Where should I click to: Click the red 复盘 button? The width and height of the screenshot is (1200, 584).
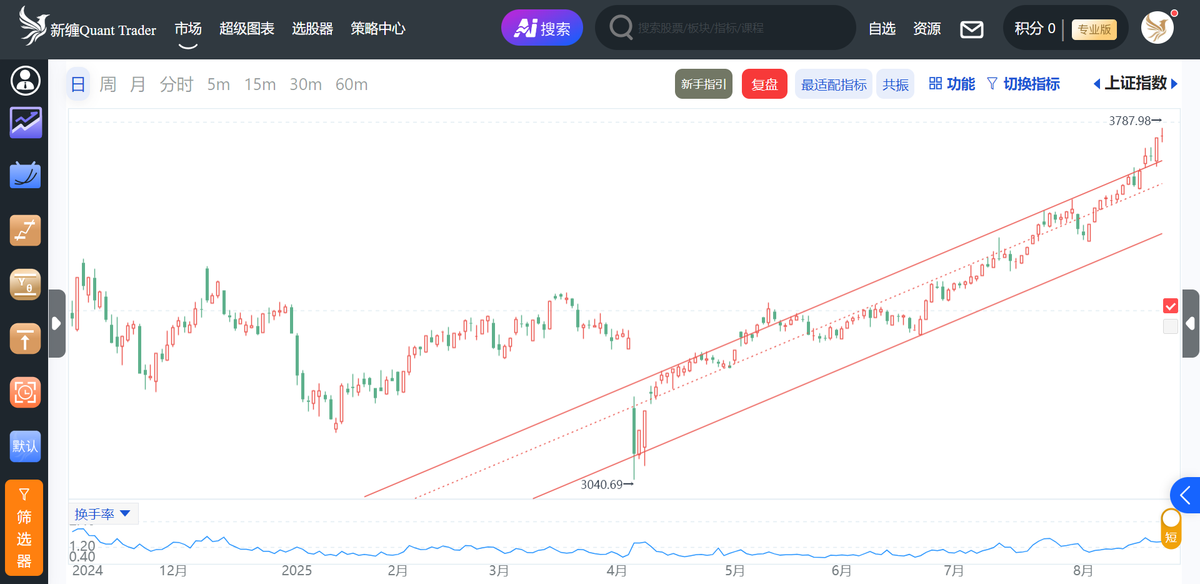[764, 84]
